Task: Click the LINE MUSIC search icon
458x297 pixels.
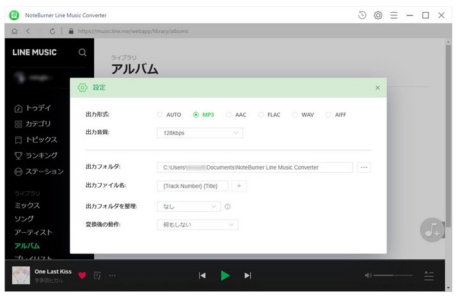Action: pyautogui.click(x=83, y=52)
